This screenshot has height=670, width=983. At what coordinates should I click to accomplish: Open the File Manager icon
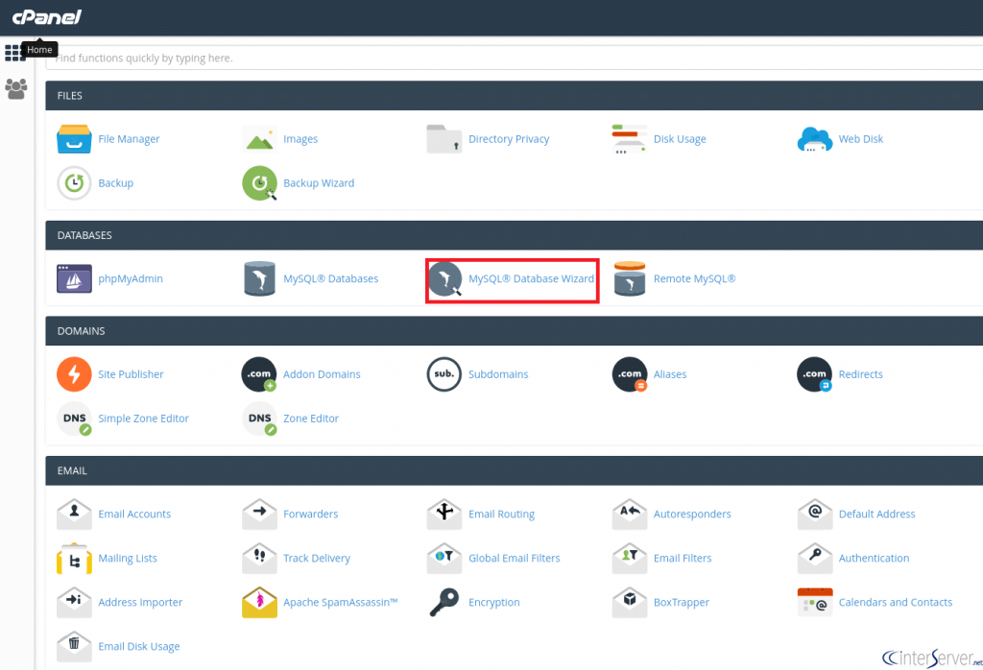click(74, 138)
